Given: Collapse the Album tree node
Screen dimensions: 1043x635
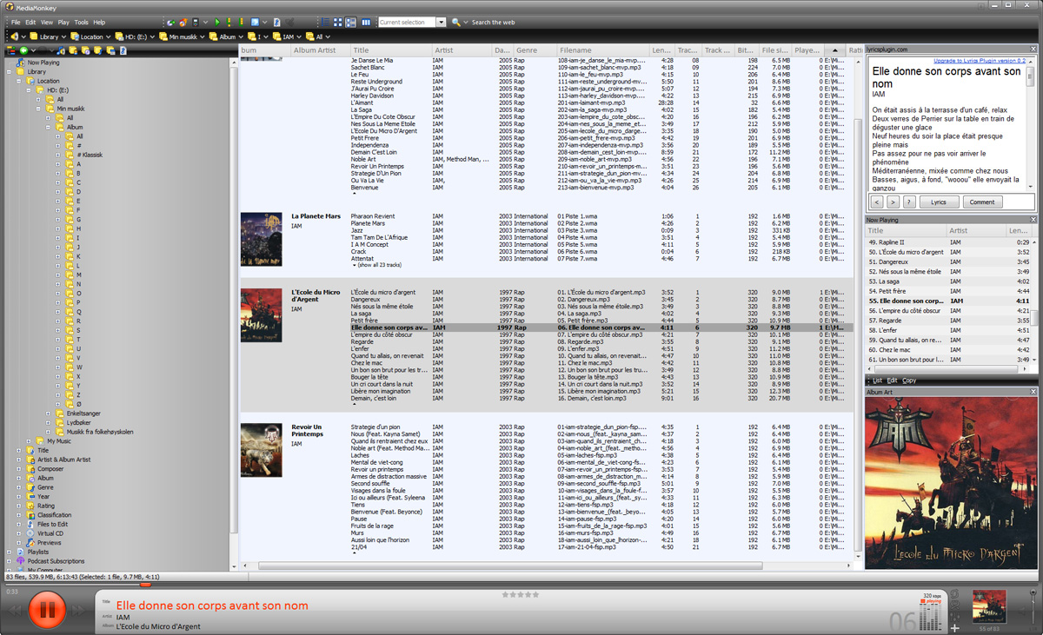Looking at the screenshot, I should coord(48,127).
